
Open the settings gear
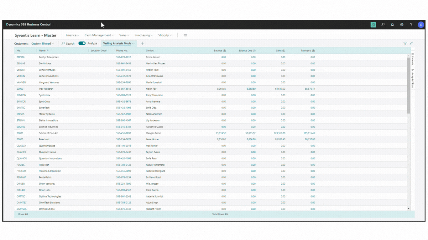pyautogui.click(x=402, y=25)
